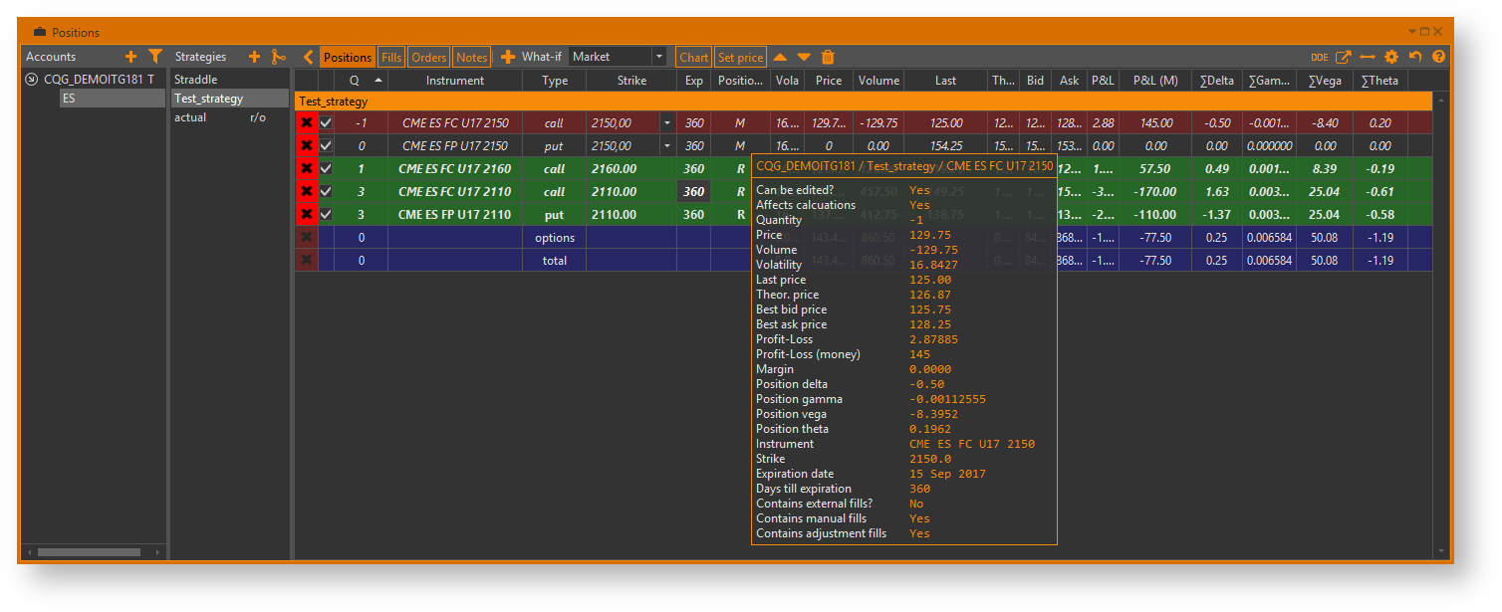Open the accounts filter funnel icon
1502x612 pixels.
pos(155,57)
